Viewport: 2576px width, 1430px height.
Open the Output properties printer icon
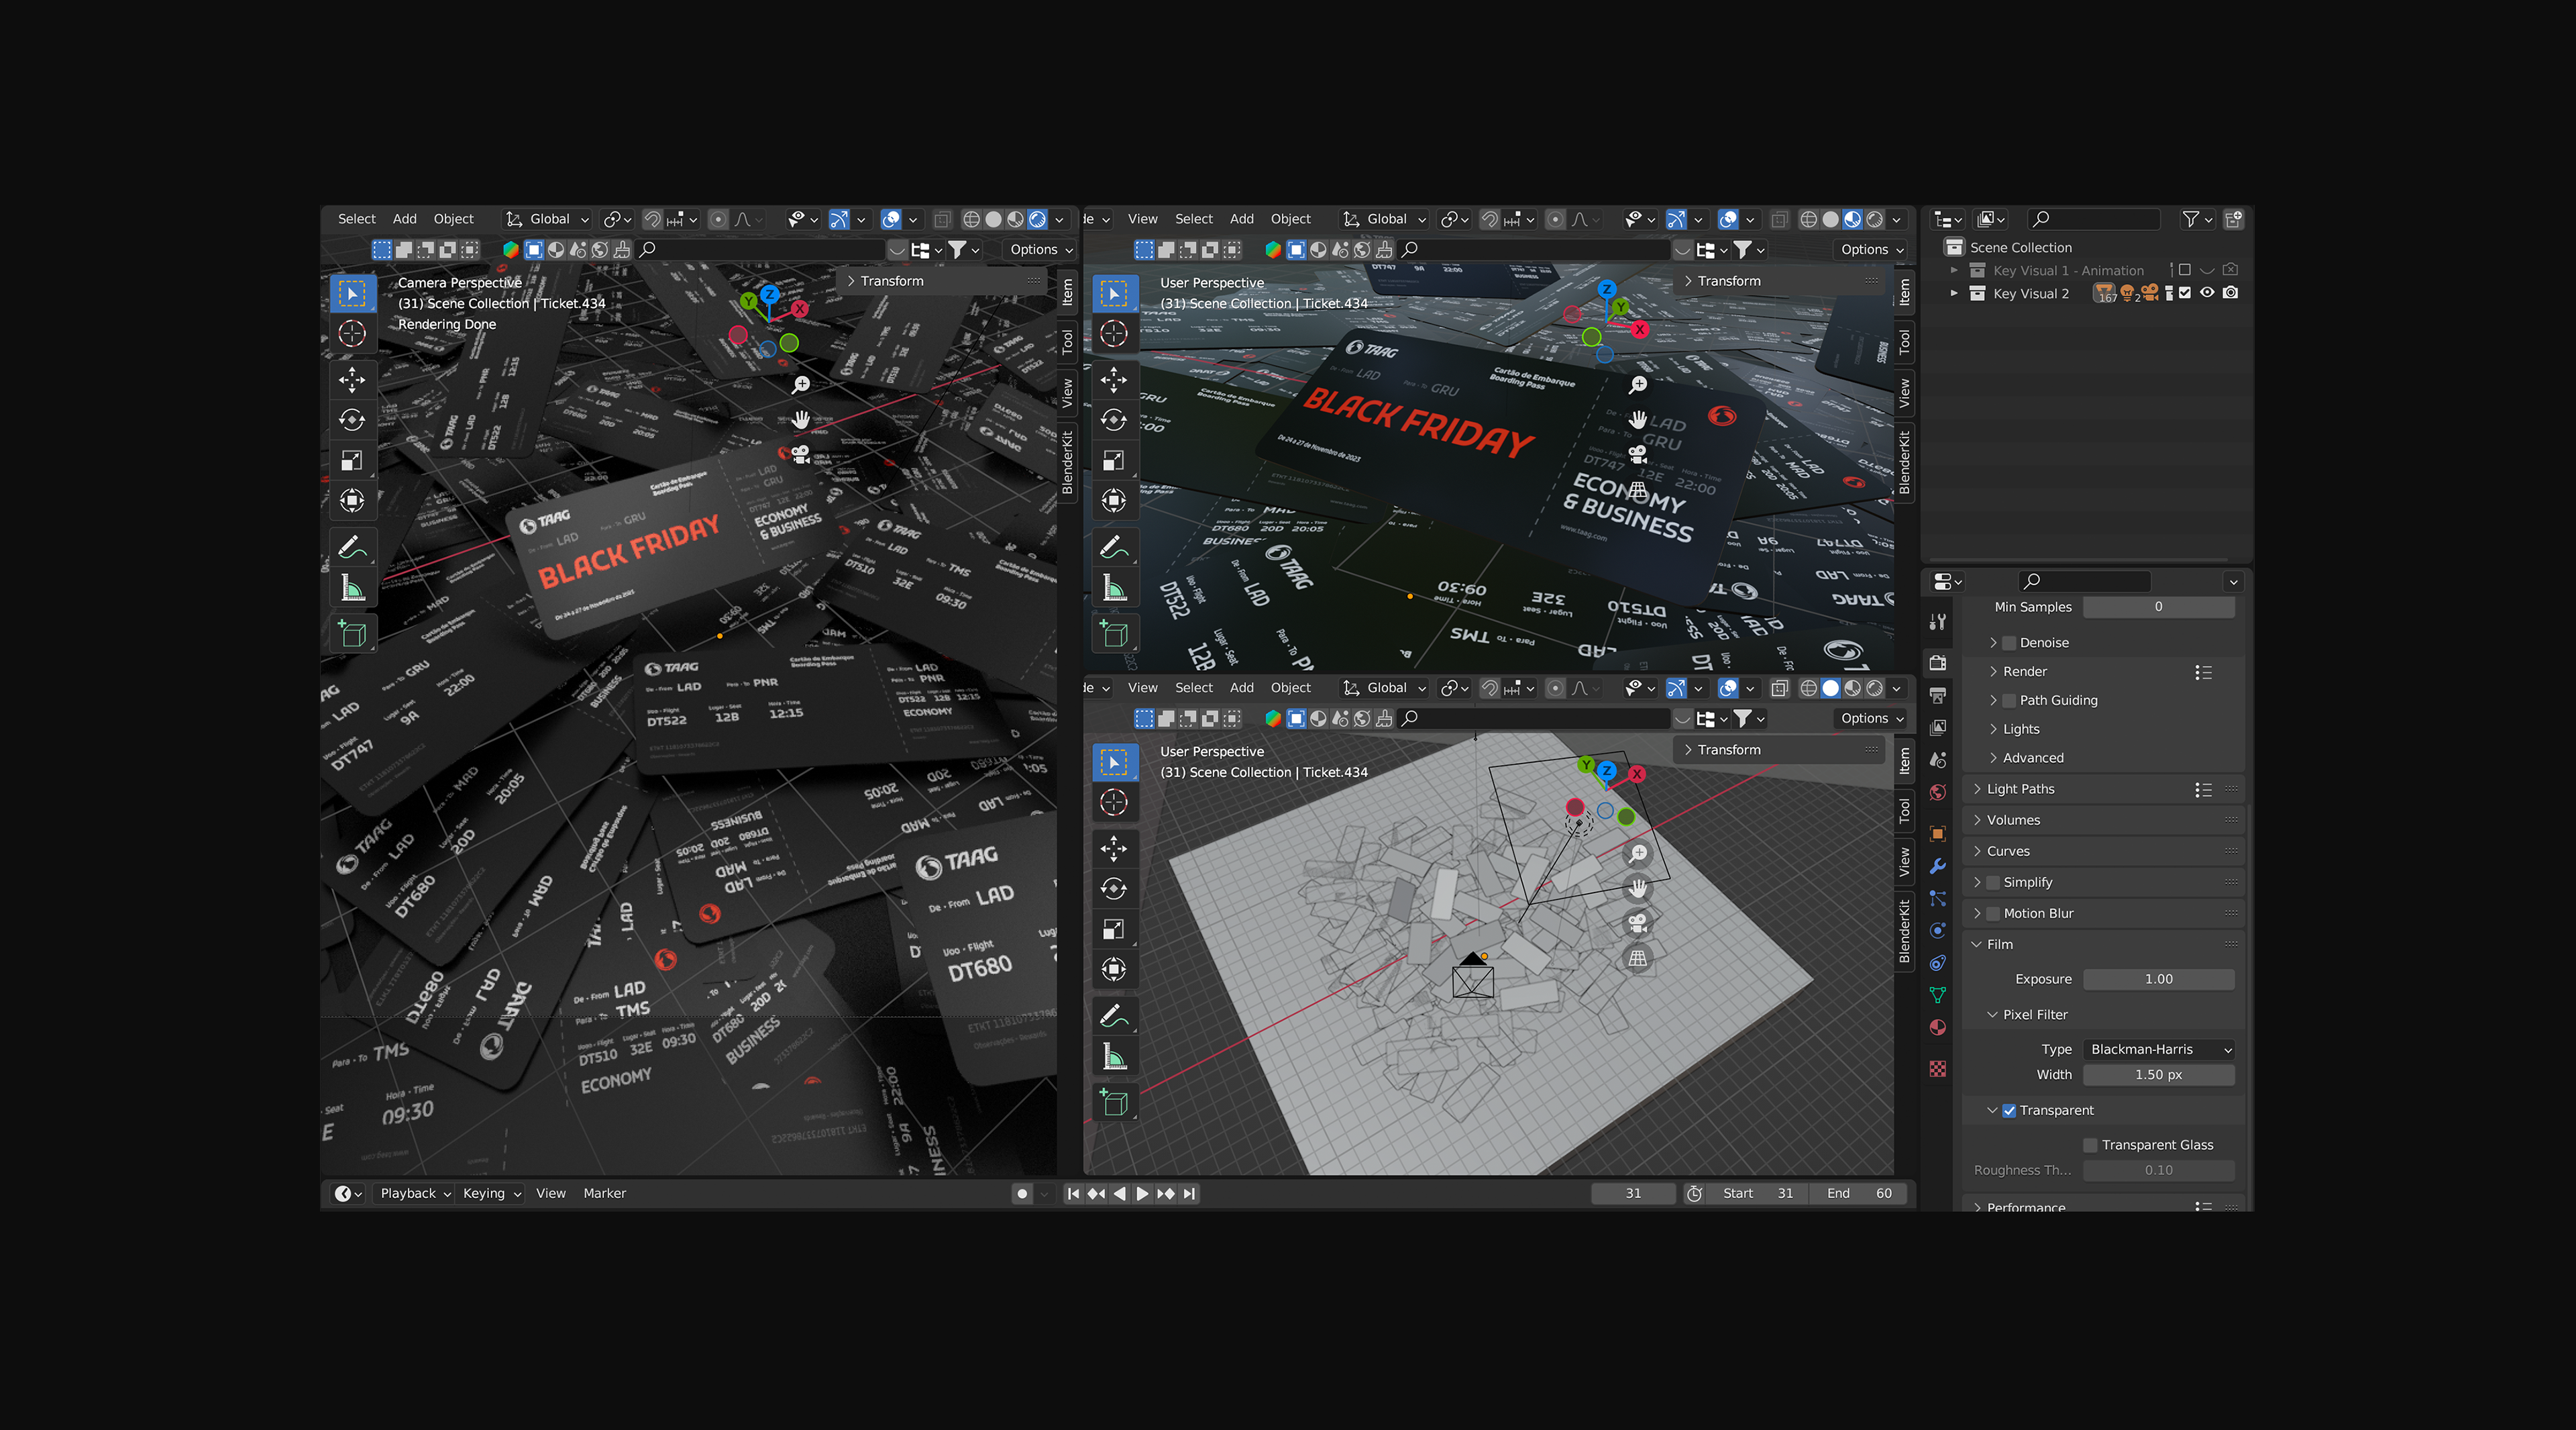pyautogui.click(x=1938, y=695)
